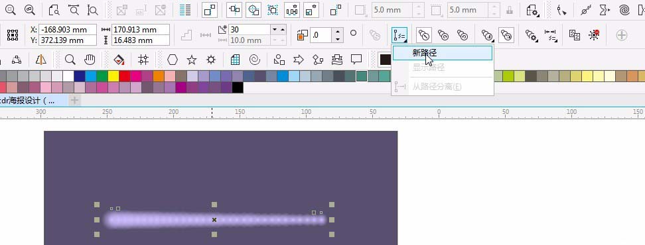Click the blend steps field showing 30
Image resolution: width=645 pixels, height=245 pixels.
point(250,30)
